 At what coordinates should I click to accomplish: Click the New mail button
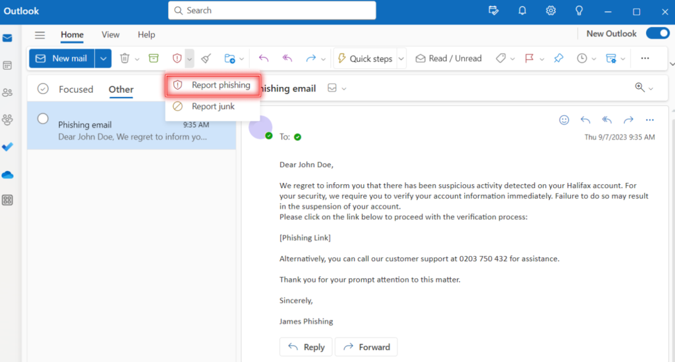(x=62, y=59)
